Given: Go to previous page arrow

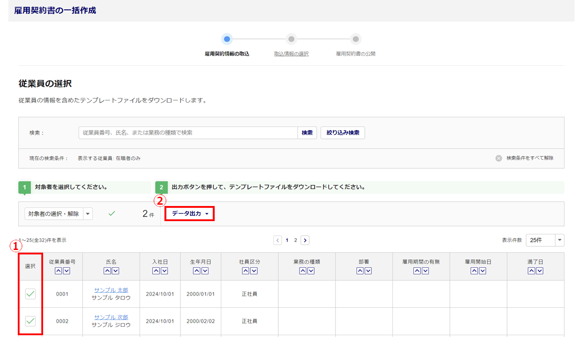Looking at the screenshot, I should (x=278, y=240).
